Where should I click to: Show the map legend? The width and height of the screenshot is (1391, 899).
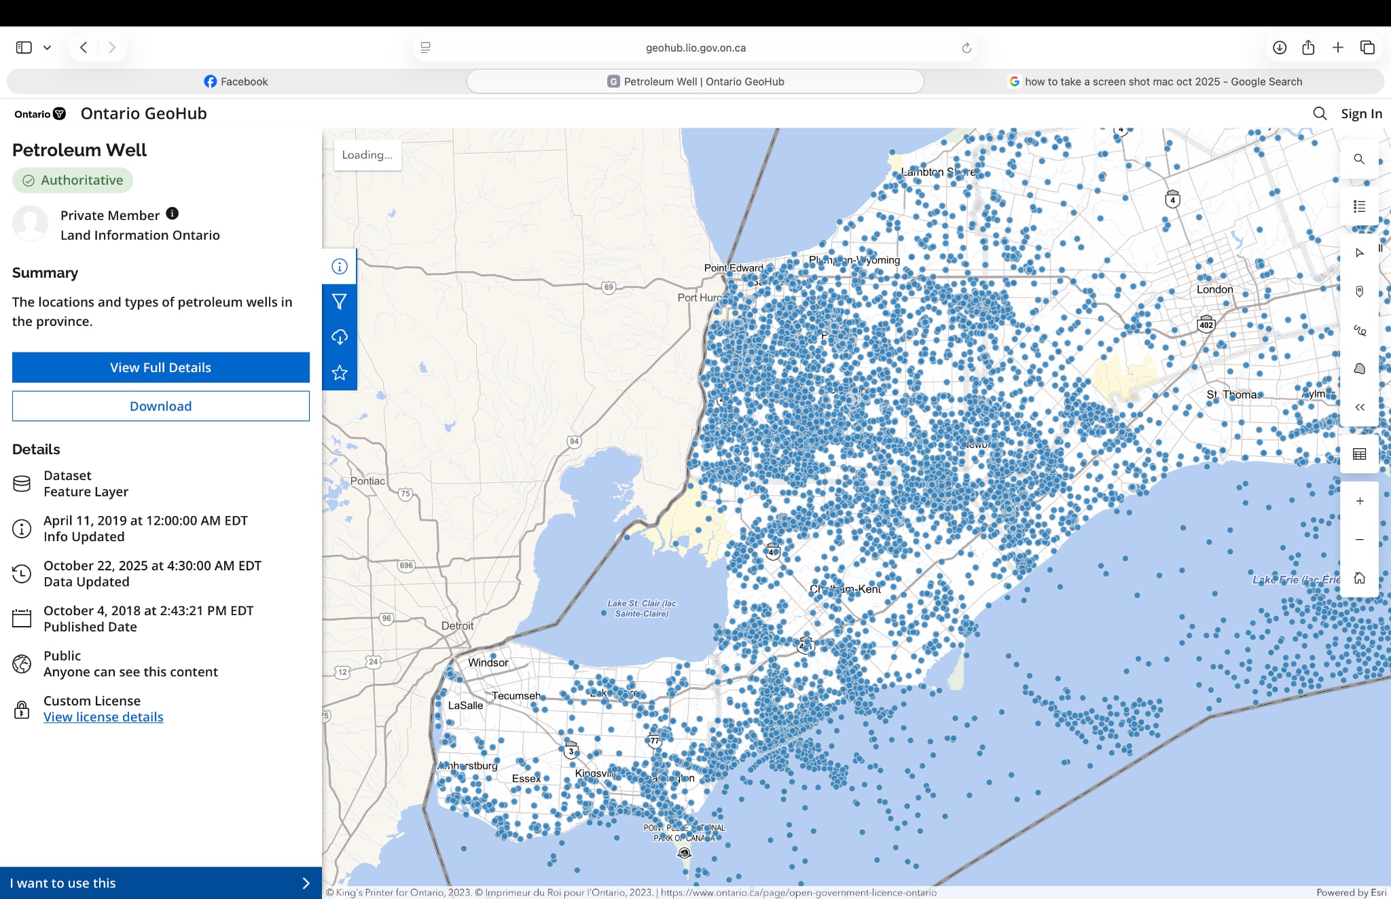coord(1358,206)
